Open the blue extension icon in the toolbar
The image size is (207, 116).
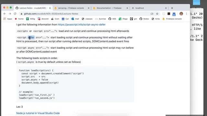point(174,14)
